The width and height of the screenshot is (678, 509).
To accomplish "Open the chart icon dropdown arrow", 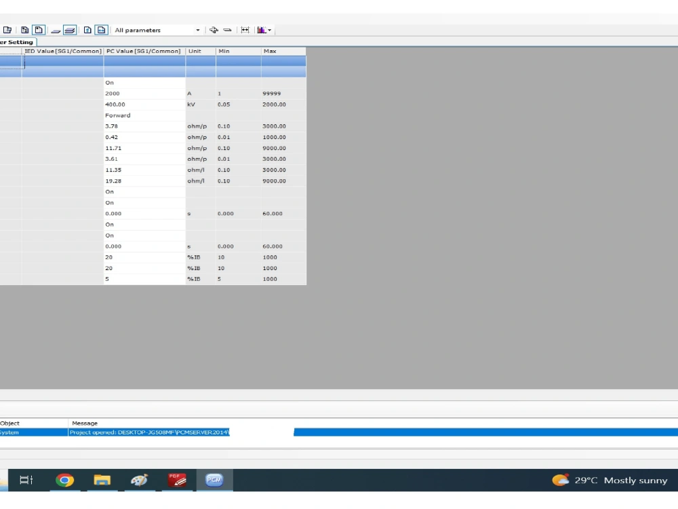I will click(269, 30).
